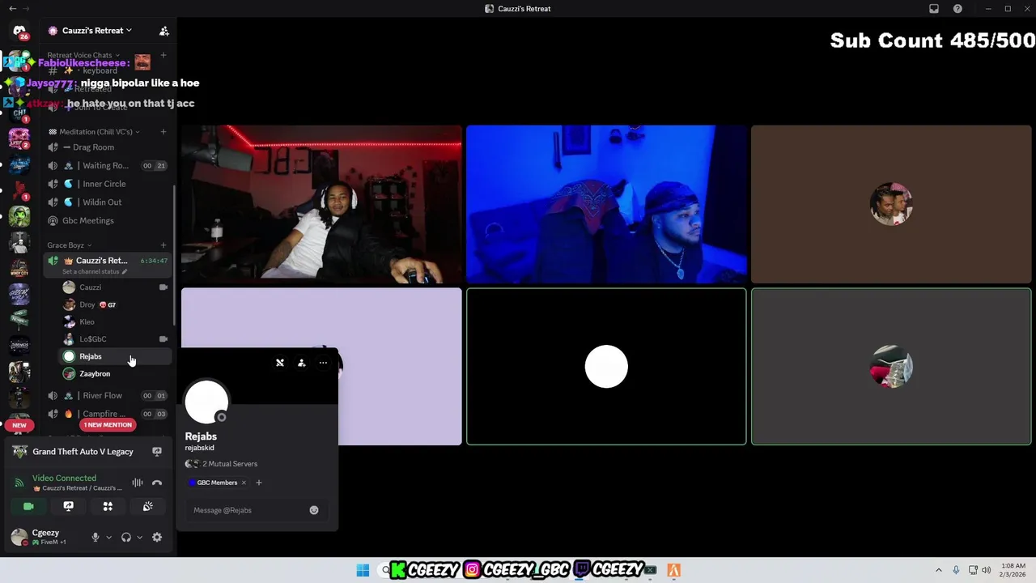Collapse the Grace Boyz category
Viewport: 1036px width, 583px height.
[x=69, y=245]
